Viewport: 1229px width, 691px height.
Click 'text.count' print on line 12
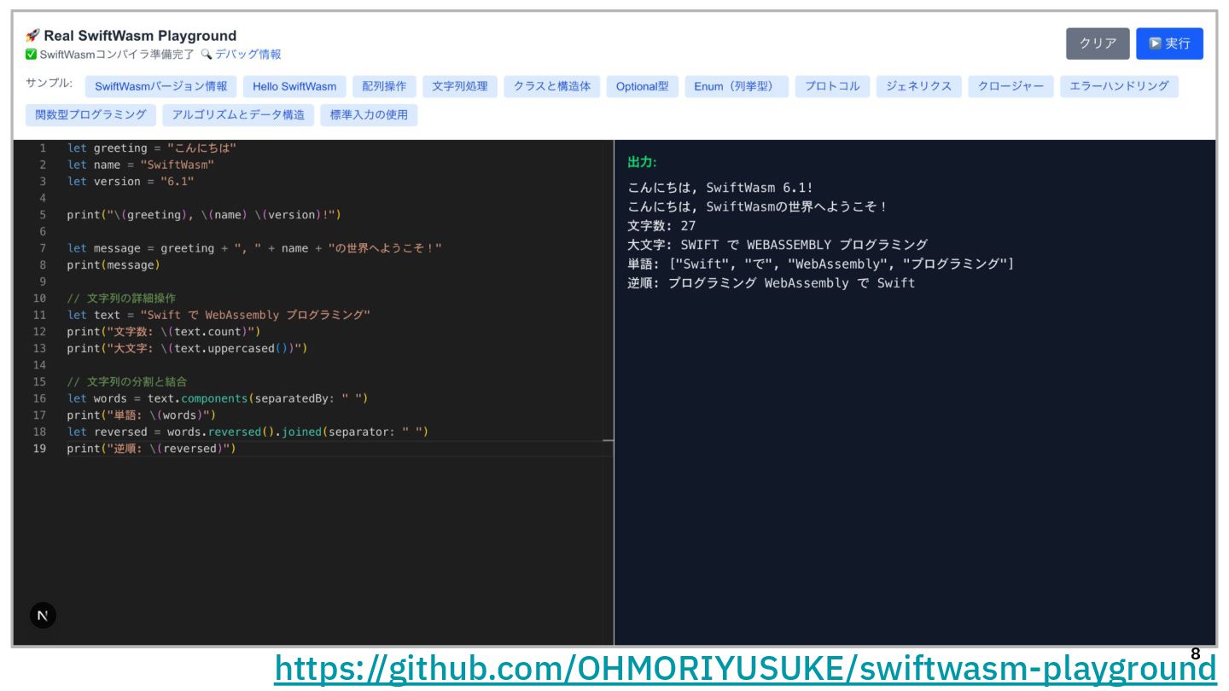(x=164, y=332)
